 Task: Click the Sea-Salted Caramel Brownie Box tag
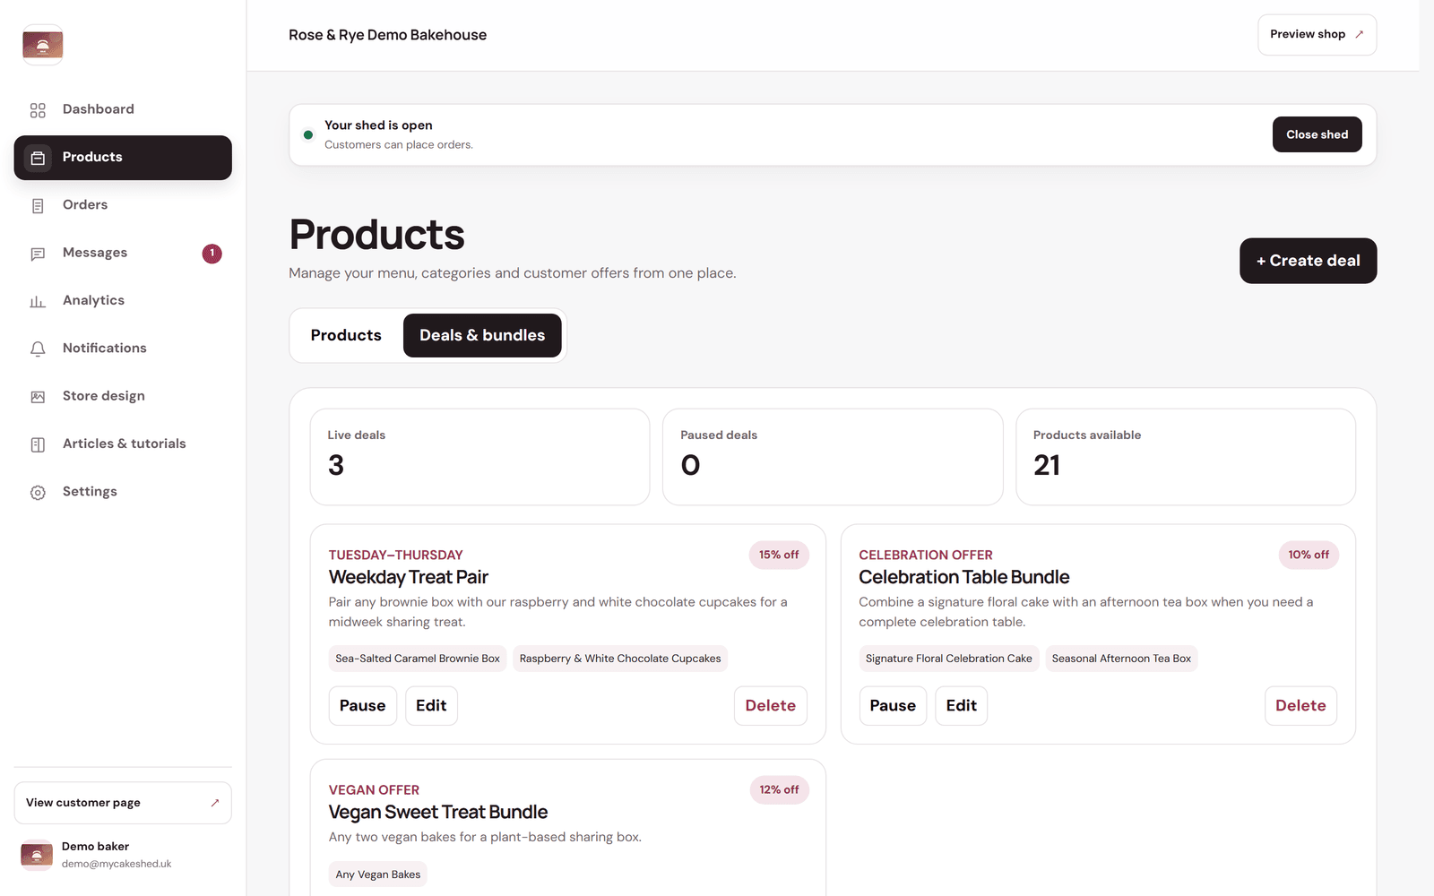coord(418,659)
